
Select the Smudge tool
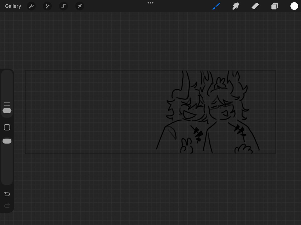point(236,6)
